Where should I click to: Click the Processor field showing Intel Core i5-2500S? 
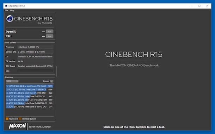coord(35,47)
